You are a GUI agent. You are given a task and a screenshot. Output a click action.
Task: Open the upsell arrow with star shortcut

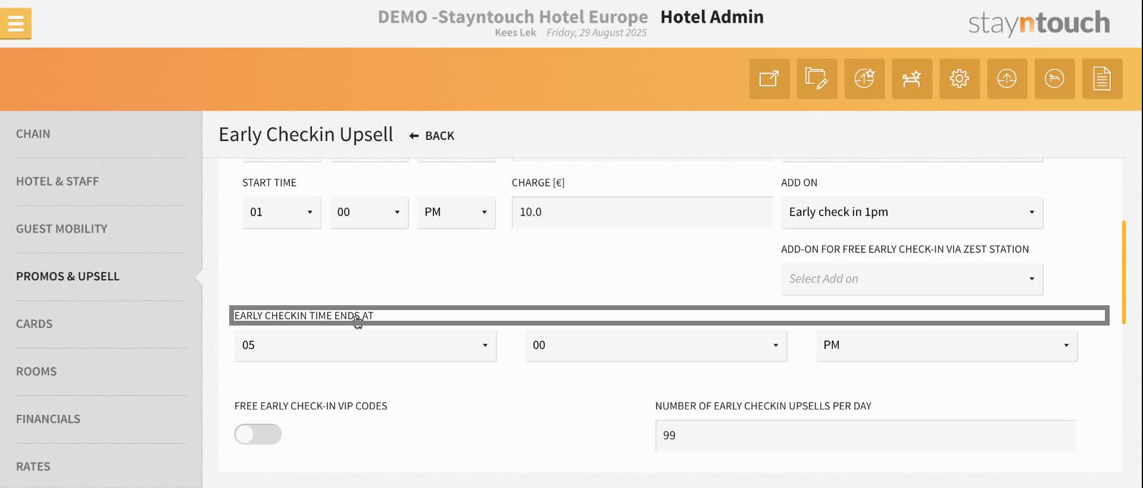point(864,79)
